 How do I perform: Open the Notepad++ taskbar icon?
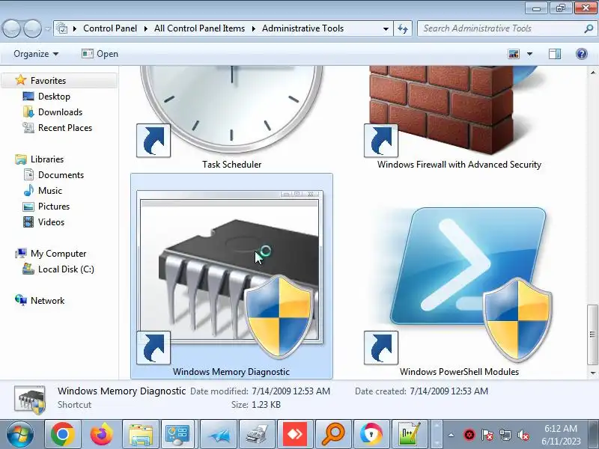[x=409, y=434]
